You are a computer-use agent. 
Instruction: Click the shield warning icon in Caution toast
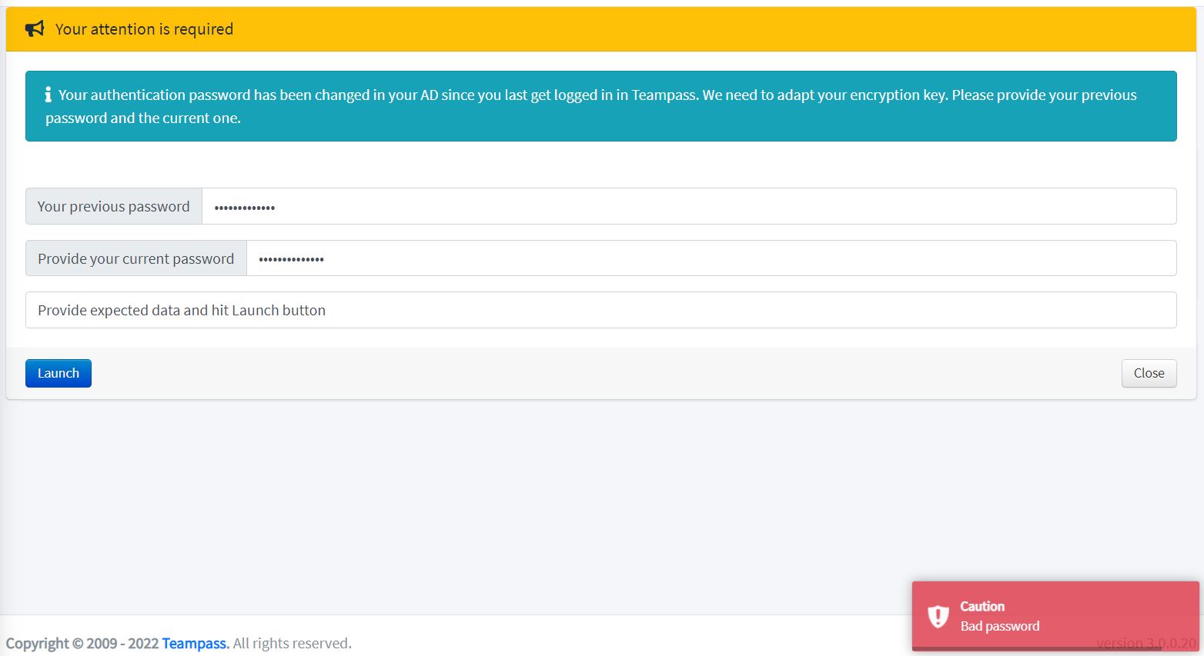[938, 616]
